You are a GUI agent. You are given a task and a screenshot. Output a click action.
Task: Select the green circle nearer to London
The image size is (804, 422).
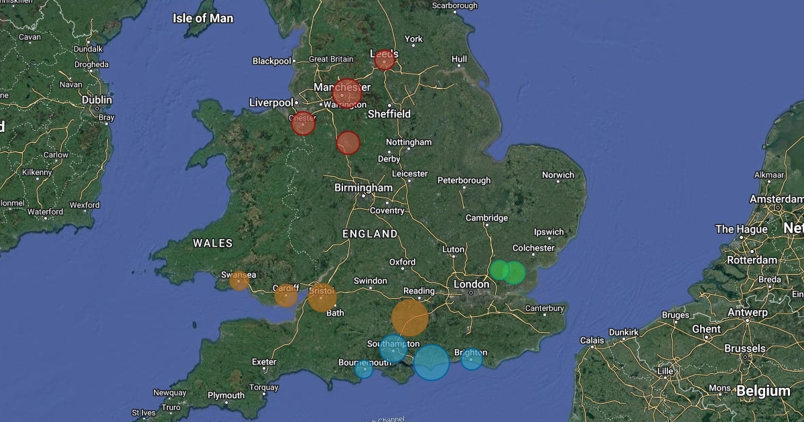point(499,270)
